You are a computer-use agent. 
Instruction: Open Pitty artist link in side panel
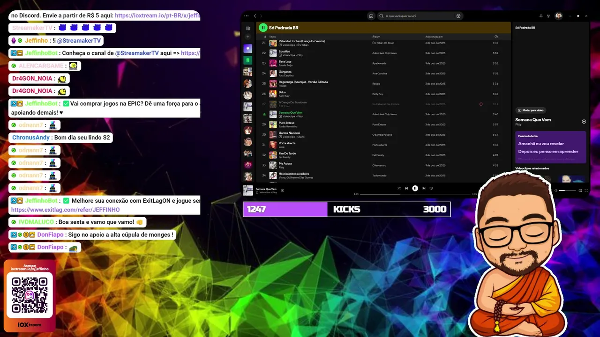pos(518,125)
